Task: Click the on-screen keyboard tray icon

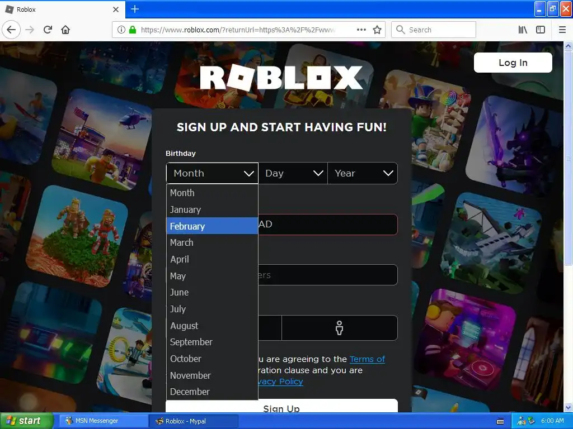Action: (500, 421)
